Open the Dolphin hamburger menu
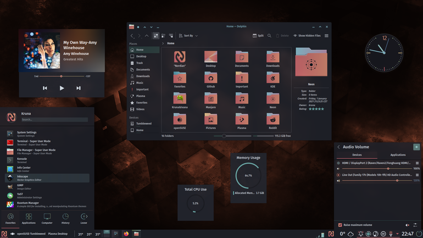Image resolution: width=423 pixels, height=238 pixels. click(x=326, y=36)
